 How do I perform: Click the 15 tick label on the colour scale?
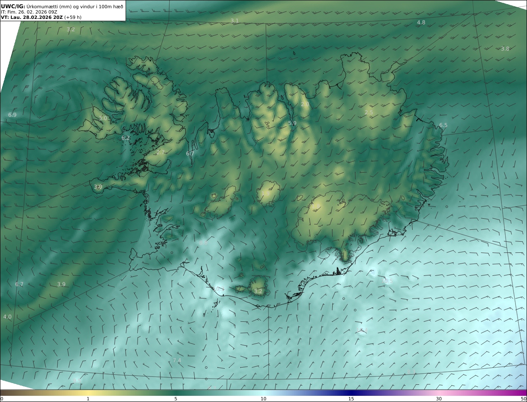[351, 399]
